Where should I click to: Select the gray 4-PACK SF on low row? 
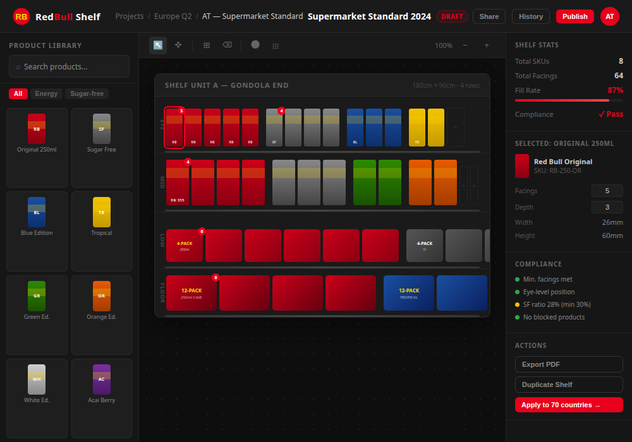pos(425,246)
